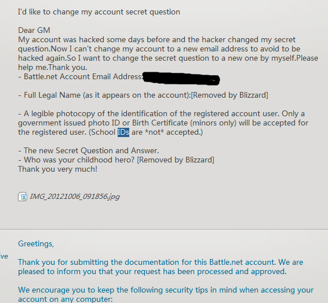Click the blacked-out email address redaction
This screenshot has height=303, width=328.
[181, 79]
